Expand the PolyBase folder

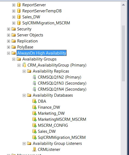(8, 47)
